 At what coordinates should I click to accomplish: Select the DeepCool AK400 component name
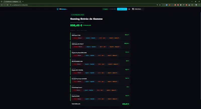tap(76, 96)
